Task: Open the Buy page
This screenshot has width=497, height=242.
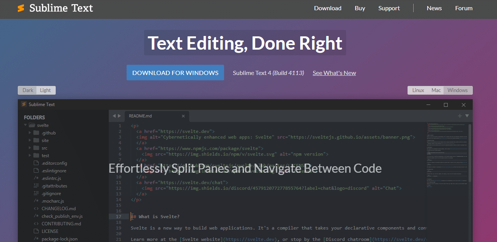Action: coord(360,8)
